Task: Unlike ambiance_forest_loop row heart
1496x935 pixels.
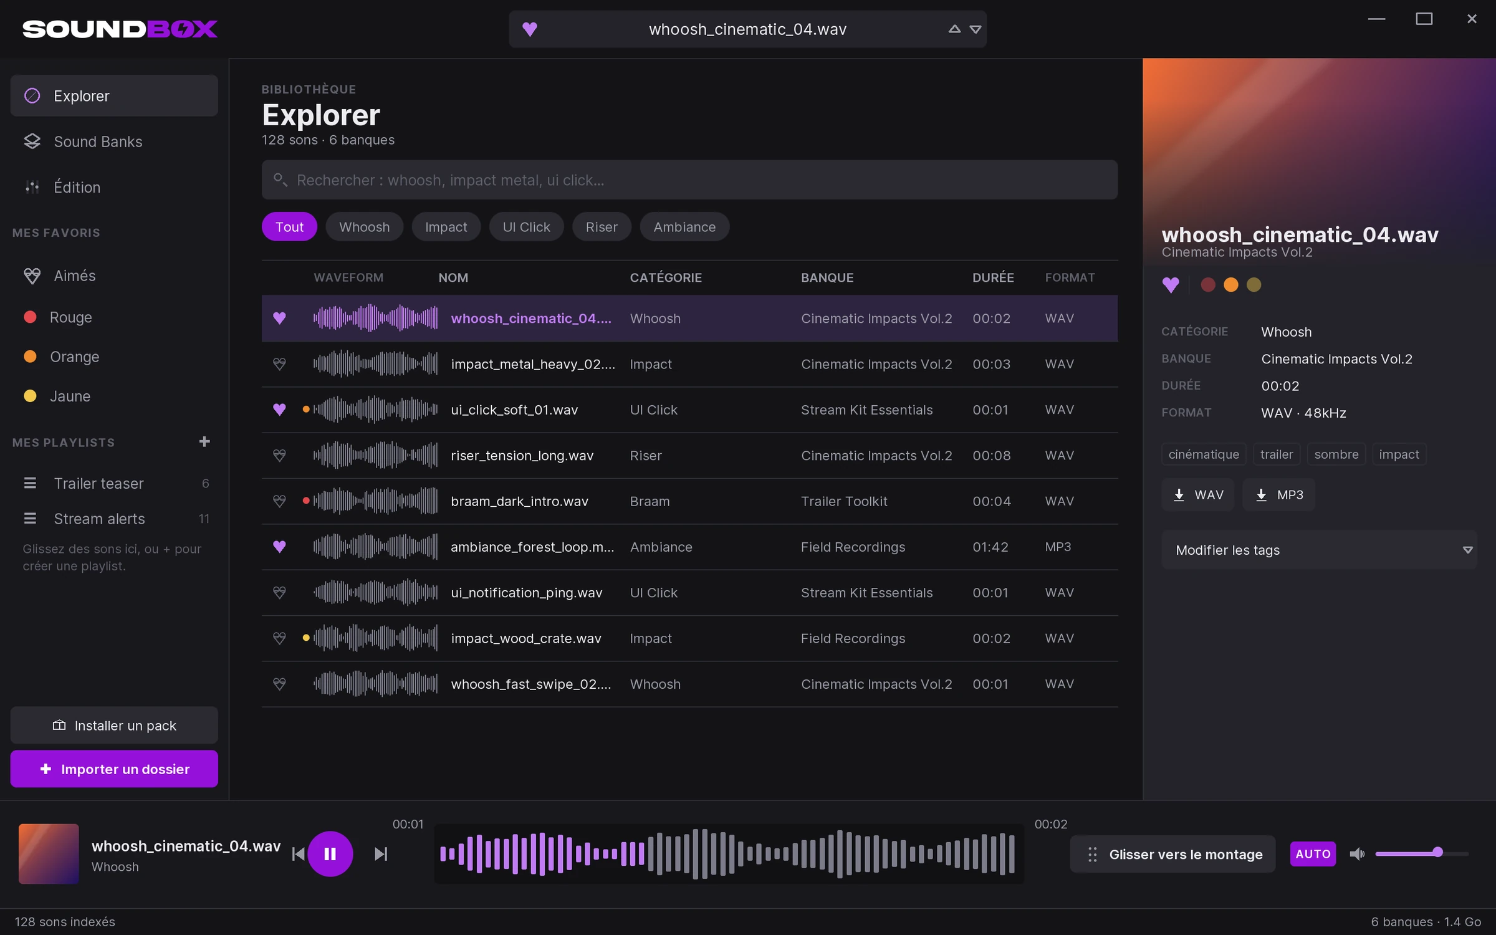Action: (279, 547)
